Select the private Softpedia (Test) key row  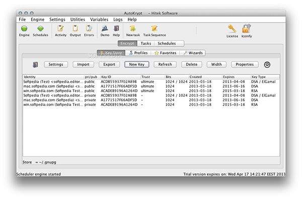[x=151, y=95]
